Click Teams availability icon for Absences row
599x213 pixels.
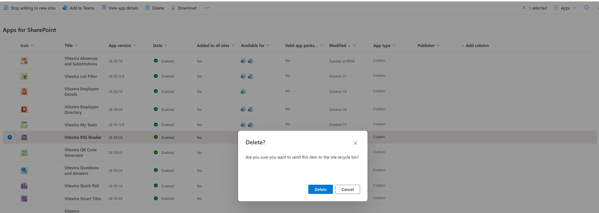(x=250, y=61)
